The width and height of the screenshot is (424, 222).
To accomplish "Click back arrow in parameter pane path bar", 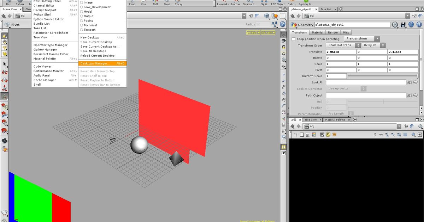I will pos(292,16).
